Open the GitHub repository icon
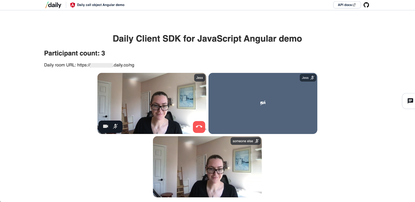415x202 pixels. click(366, 5)
